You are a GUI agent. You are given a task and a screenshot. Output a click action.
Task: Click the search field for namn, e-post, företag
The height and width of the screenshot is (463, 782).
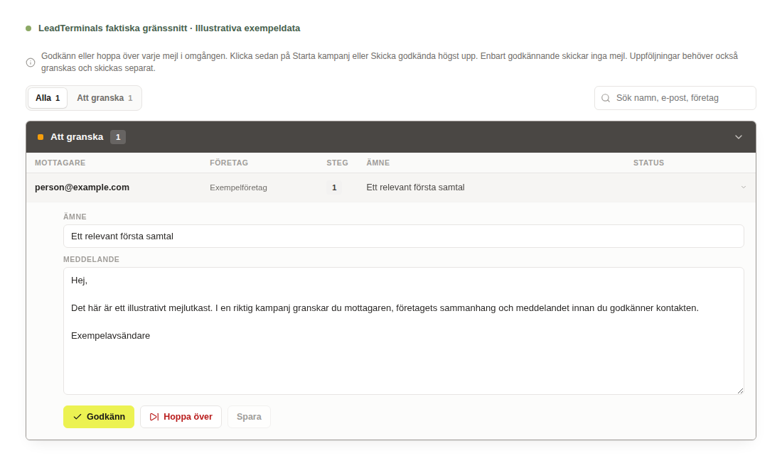pos(675,98)
